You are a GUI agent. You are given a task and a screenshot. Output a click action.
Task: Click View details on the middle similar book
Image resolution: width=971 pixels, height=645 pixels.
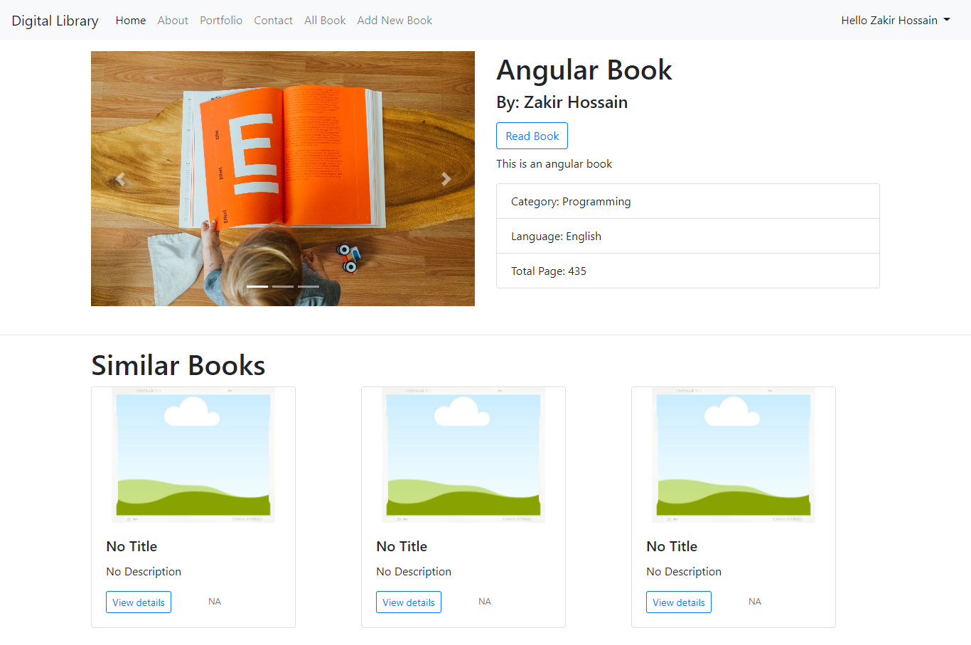click(408, 602)
